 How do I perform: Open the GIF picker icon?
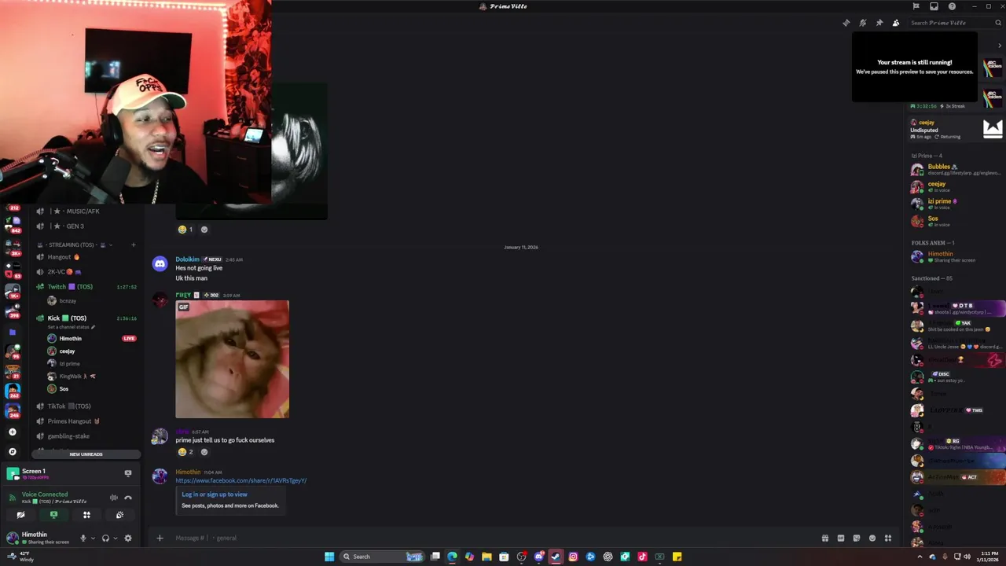841,538
